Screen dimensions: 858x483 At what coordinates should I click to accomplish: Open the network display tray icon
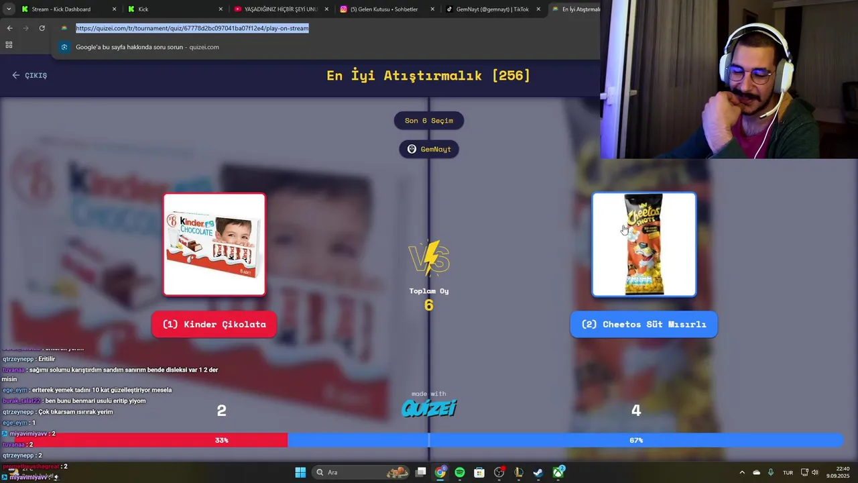tap(804, 472)
